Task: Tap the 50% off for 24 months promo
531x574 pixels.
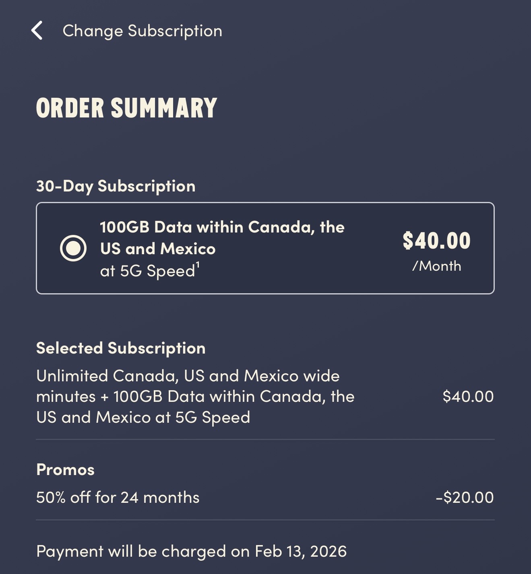Action: 118,498
